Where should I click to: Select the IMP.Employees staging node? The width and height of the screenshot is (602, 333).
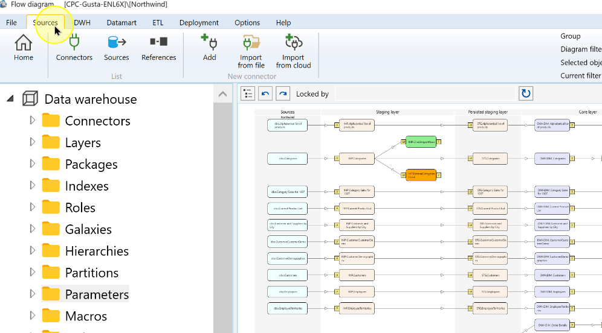357,291
